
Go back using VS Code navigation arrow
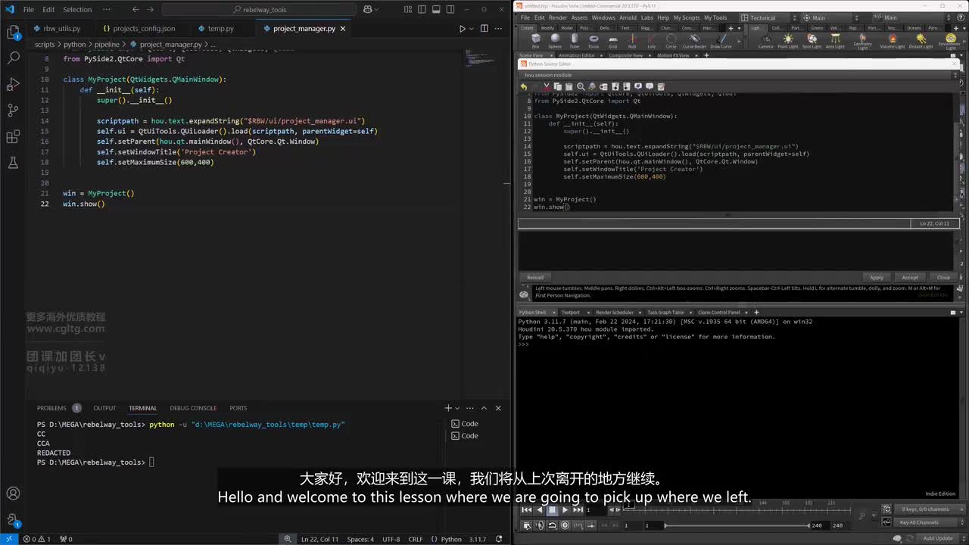tap(136, 9)
